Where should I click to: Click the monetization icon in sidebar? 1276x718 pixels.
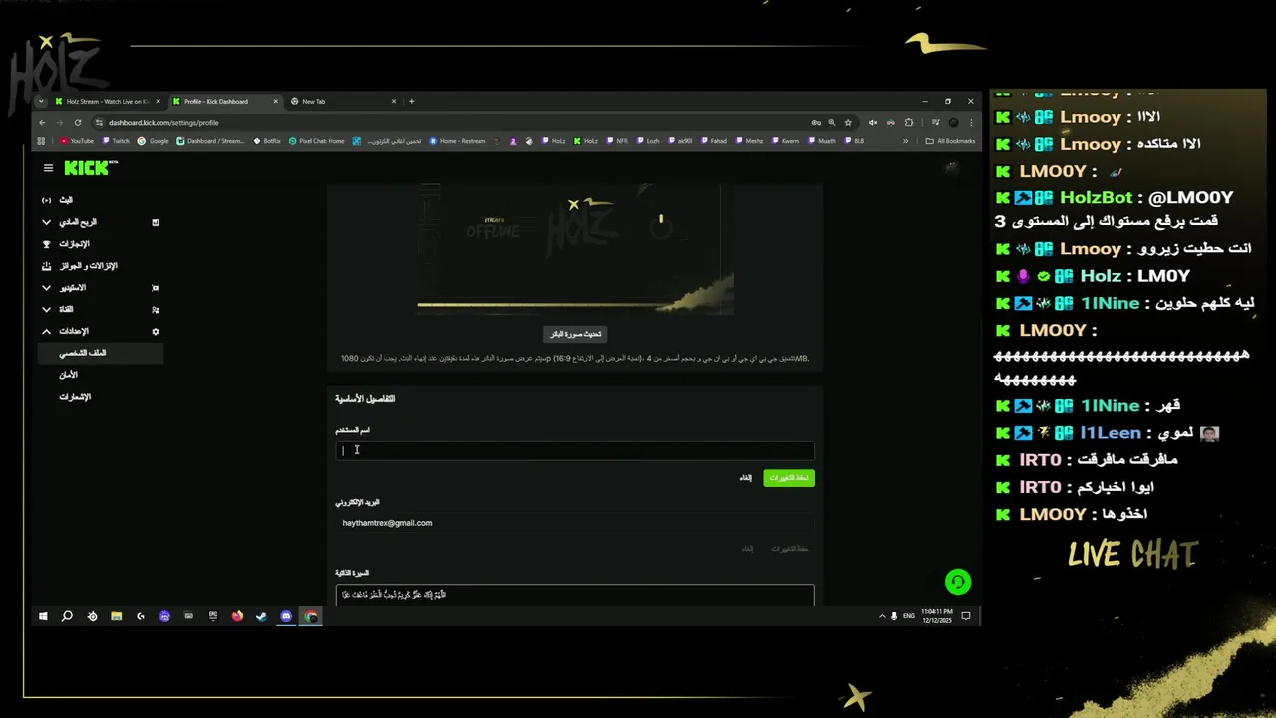click(156, 222)
